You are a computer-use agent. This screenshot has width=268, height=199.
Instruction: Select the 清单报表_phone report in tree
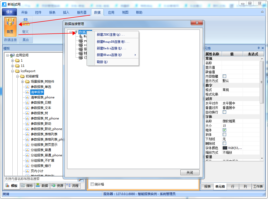(x=42, y=97)
